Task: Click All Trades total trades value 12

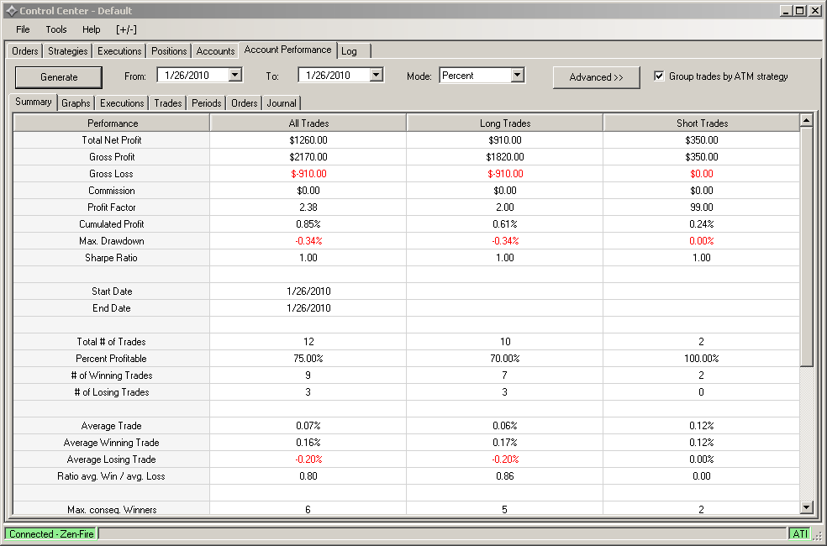Action: point(308,342)
